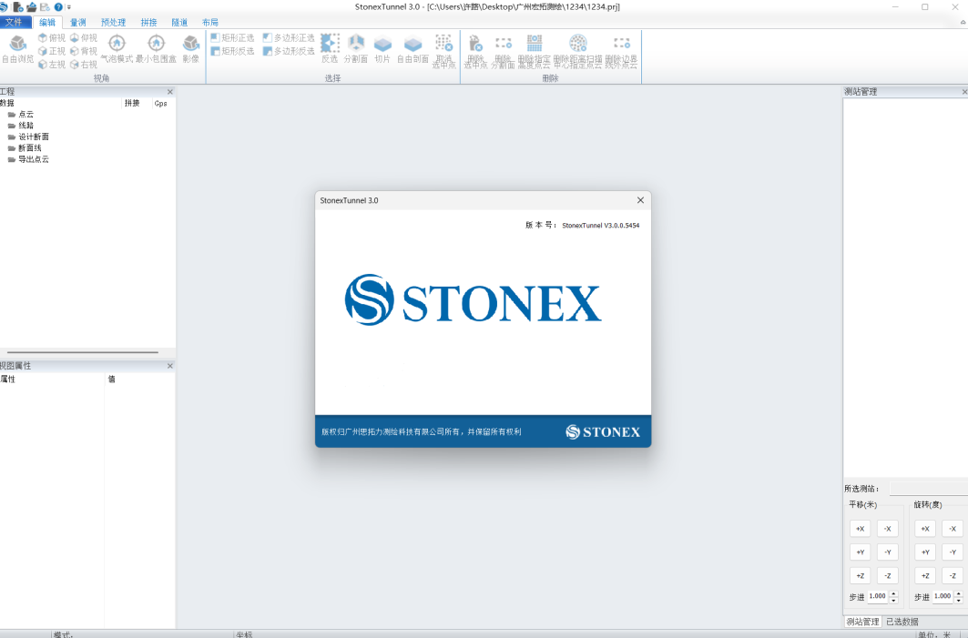This screenshot has width=968, height=638.
Task: Toggle the 多边形正选 polygon select option
Action: click(289, 38)
